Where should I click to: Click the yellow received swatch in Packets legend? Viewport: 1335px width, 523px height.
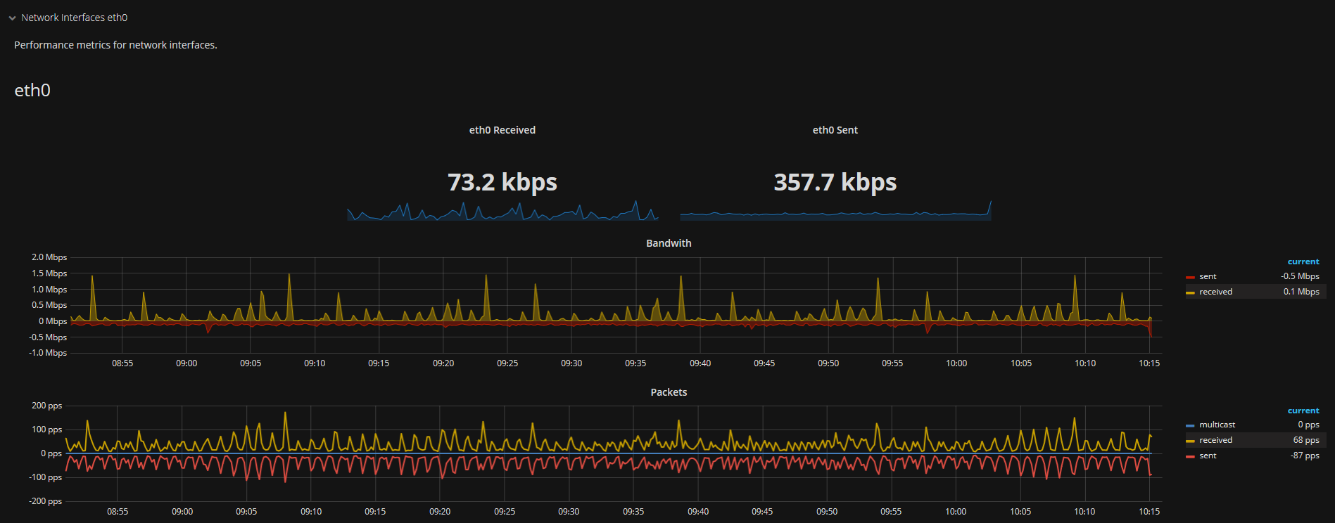tap(1190, 441)
